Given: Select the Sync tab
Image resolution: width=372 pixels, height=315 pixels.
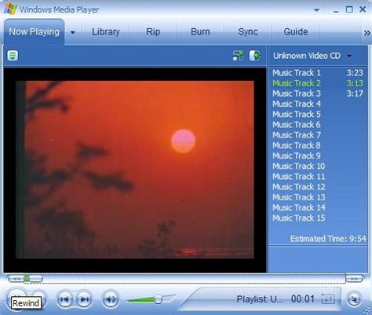Looking at the screenshot, I should 248,32.
